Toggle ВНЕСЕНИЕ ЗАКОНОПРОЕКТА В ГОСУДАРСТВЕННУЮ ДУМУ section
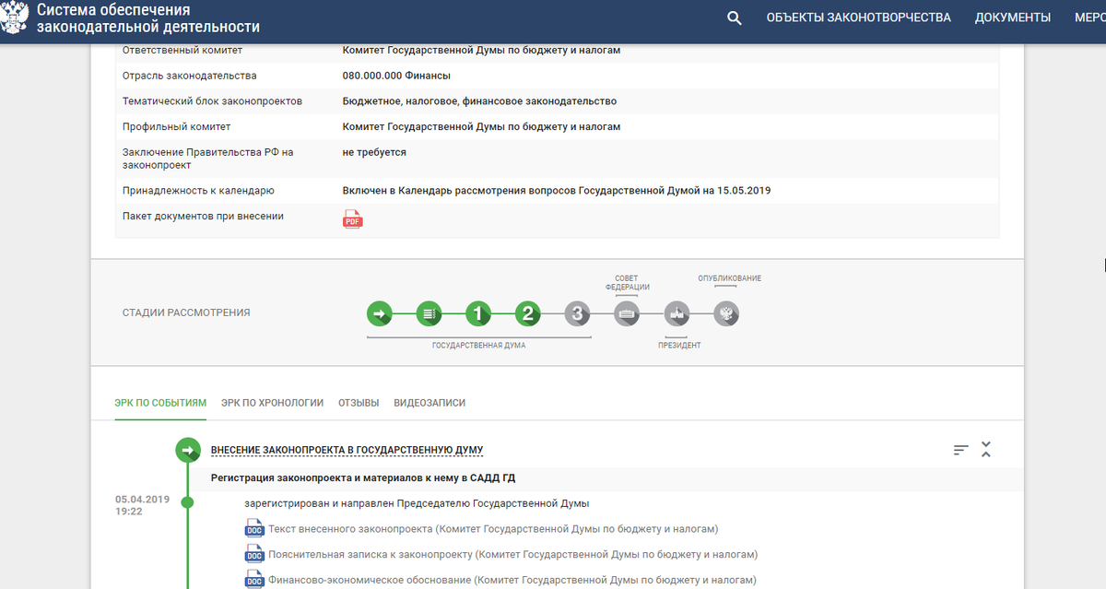The height and width of the screenshot is (589, 1106). coord(347,450)
